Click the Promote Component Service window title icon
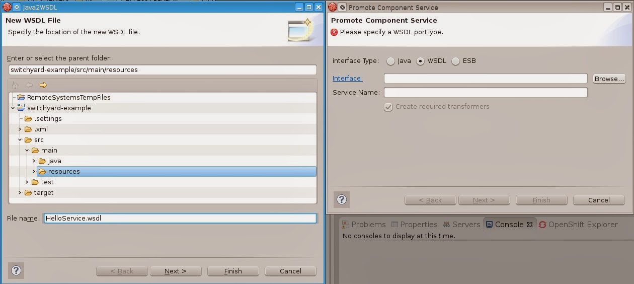The image size is (634, 284). pos(333,7)
